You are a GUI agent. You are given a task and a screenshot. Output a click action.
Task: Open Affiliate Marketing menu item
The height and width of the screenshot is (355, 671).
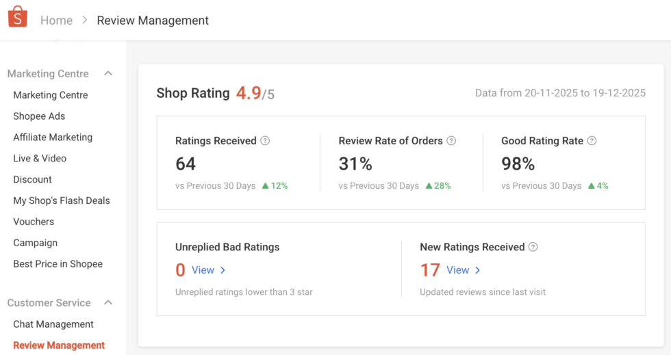pyautogui.click(x=53, y=137)
